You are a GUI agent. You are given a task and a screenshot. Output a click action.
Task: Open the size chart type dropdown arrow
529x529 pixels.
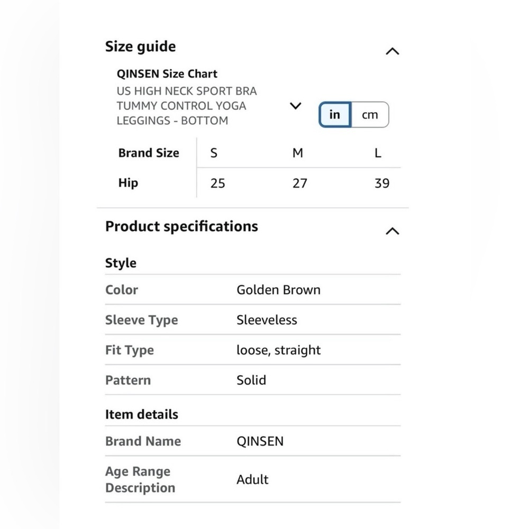click(296, 106)
